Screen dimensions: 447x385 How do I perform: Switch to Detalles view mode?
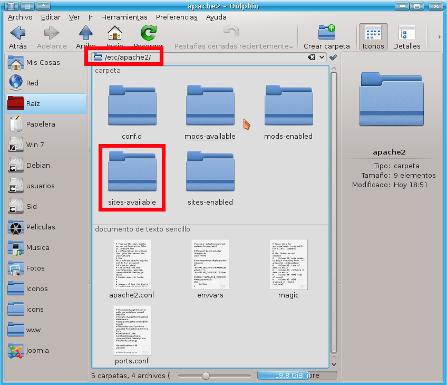click(406, 37)
